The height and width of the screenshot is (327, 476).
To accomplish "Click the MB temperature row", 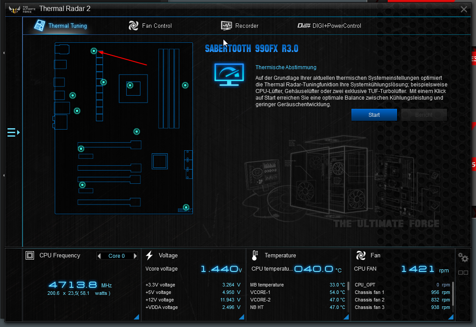I will click(298, 285).
